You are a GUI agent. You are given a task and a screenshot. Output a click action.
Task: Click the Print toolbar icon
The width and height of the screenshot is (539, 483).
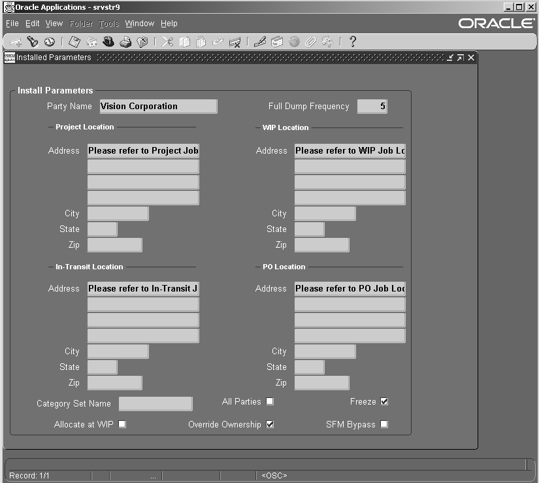point(125,42)
